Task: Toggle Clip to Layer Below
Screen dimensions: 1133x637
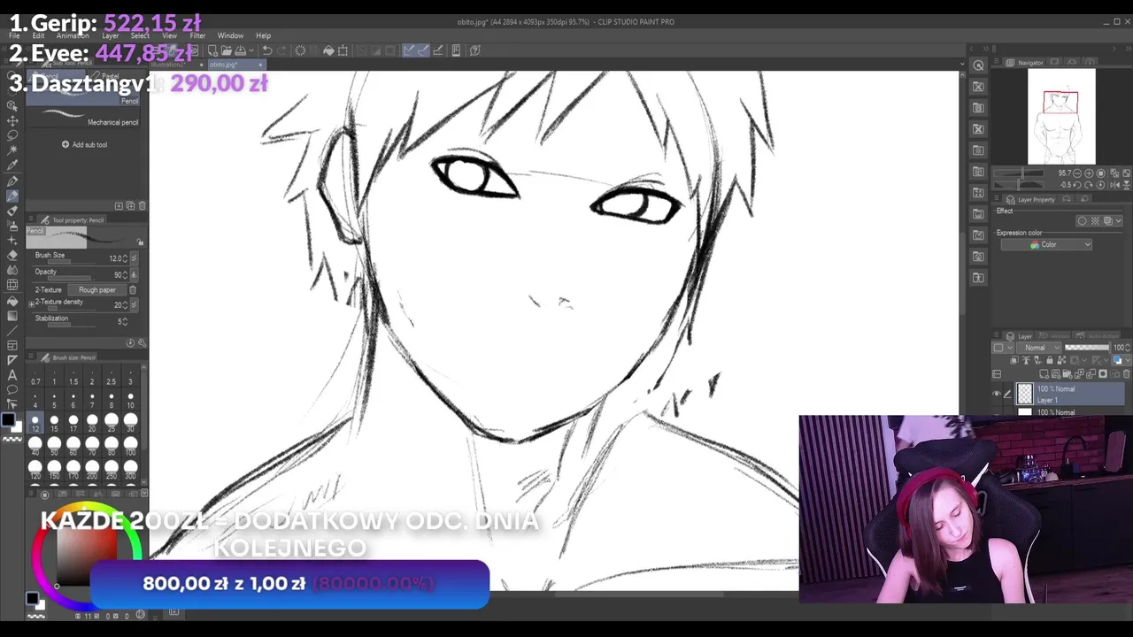Action: 1014,360
